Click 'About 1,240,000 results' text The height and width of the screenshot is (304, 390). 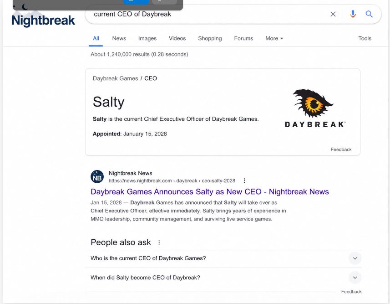tap(139, 54)
